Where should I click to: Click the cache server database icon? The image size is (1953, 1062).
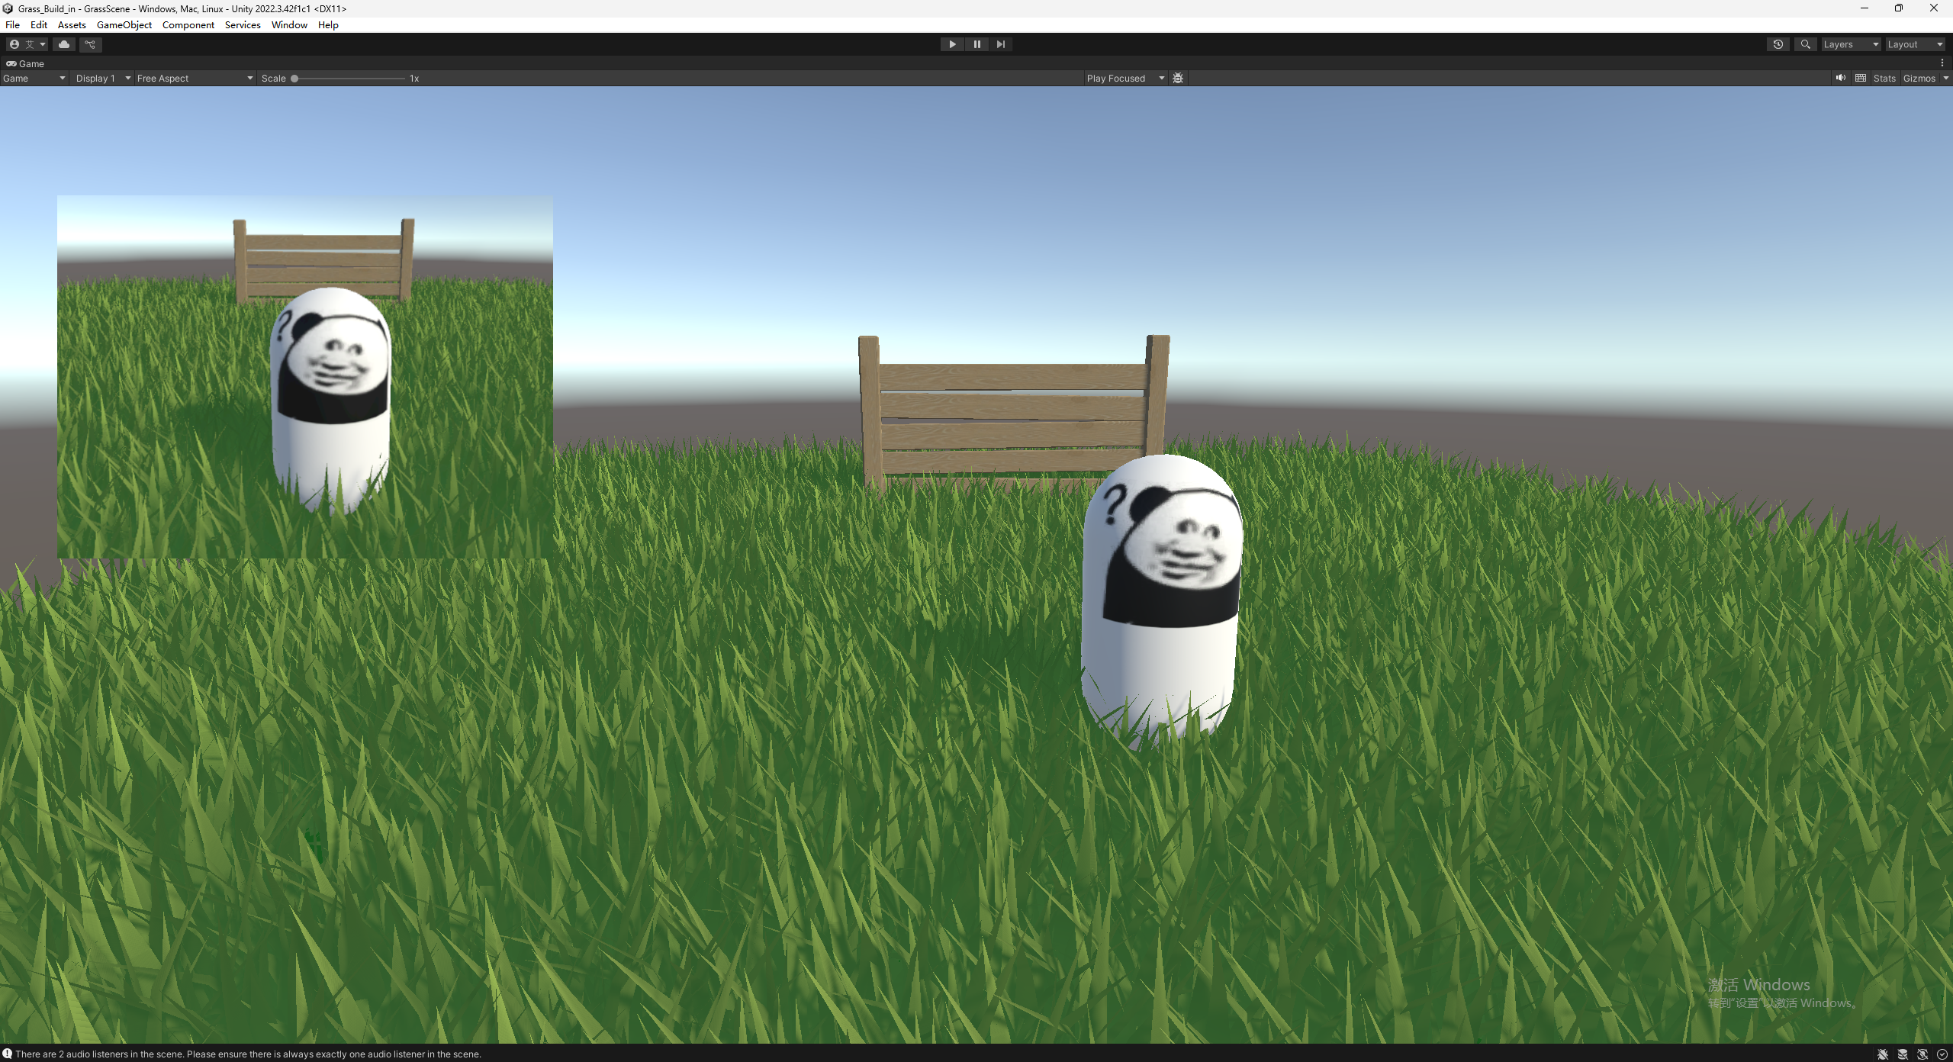click(x=1903, y=1054)
